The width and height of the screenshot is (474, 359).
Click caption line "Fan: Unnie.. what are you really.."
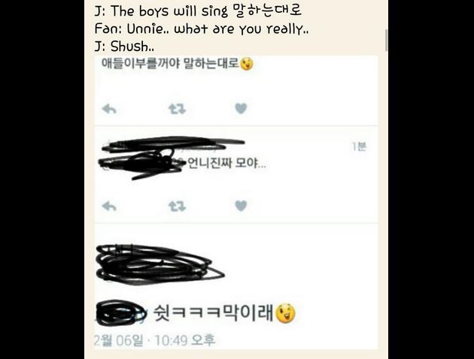coord(202,29)
